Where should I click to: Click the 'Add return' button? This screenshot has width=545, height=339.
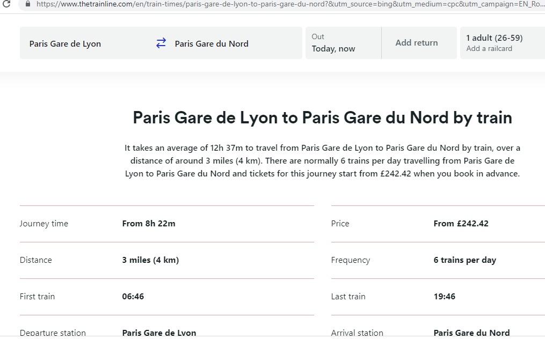[x=416, y=42]
